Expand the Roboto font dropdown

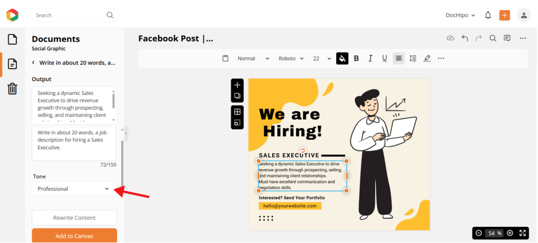pos(291,58)
